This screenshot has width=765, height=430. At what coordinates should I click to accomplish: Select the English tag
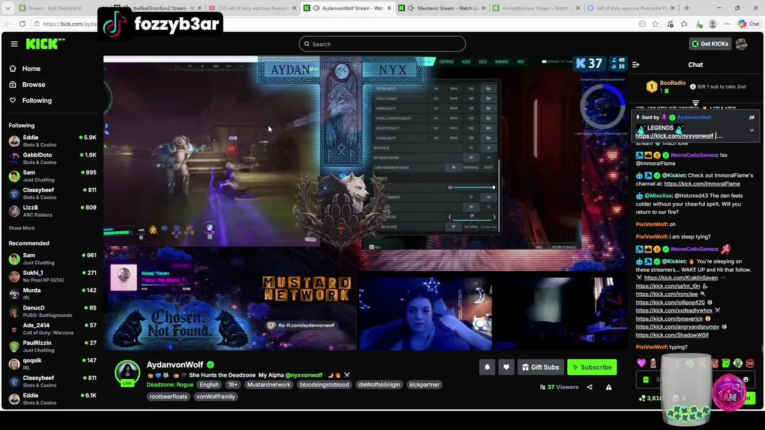click(x=209, y=385)
